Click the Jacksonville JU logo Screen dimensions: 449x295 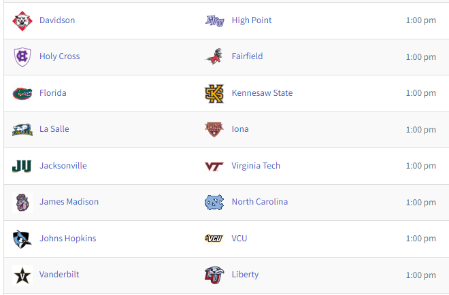[x=22, y=167]
